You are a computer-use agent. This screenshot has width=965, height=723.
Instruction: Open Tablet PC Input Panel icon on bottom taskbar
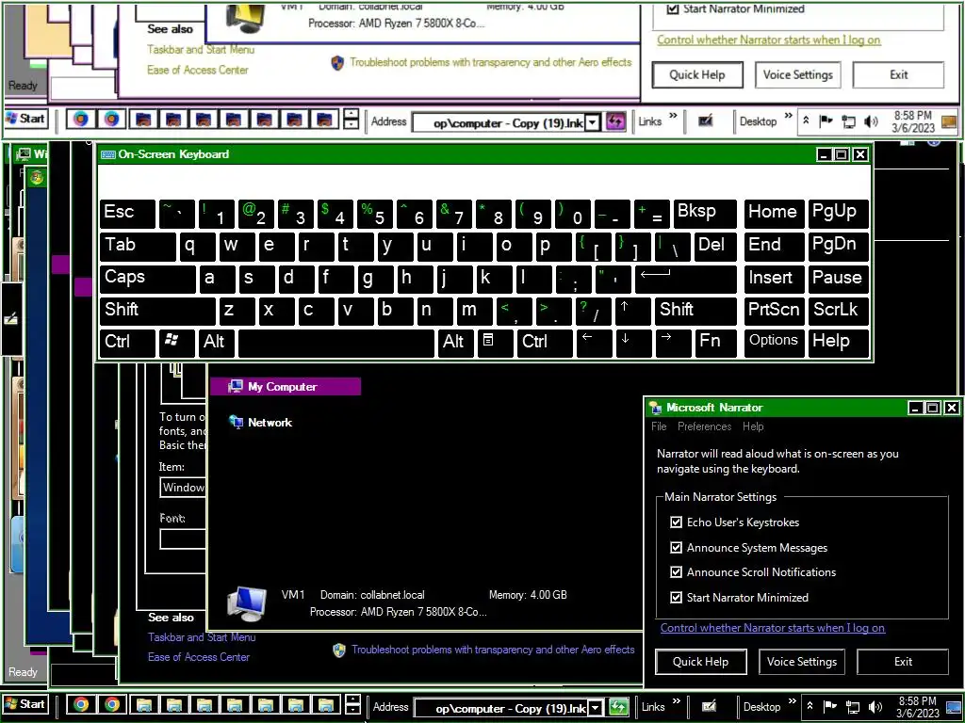(x=709, y=706)
